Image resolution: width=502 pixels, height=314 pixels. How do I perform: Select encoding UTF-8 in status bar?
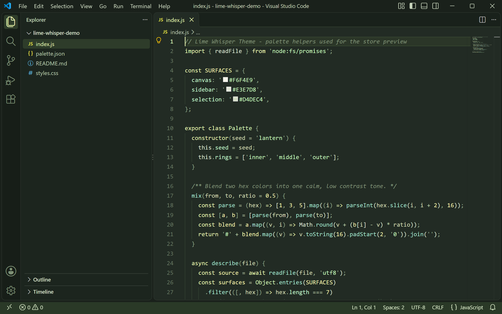click(x=418, y=307)
